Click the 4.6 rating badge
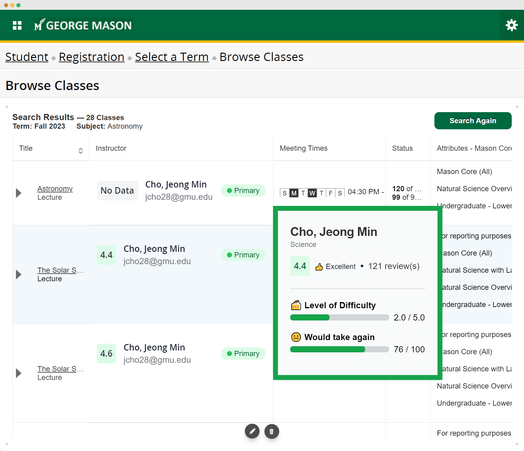The height and width of the screenshot is (451, 524). (106, 354)
